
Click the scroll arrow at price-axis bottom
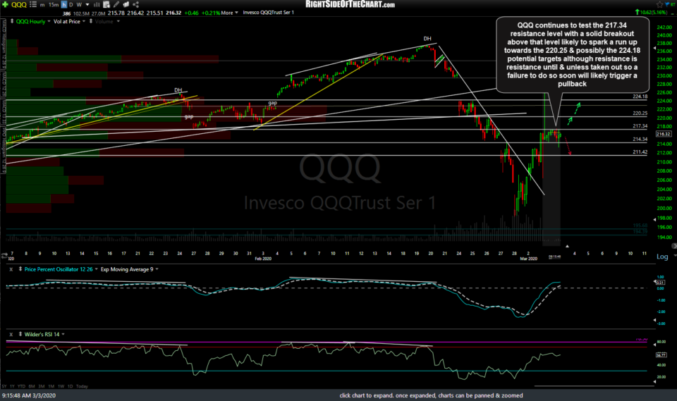(674, 246)
